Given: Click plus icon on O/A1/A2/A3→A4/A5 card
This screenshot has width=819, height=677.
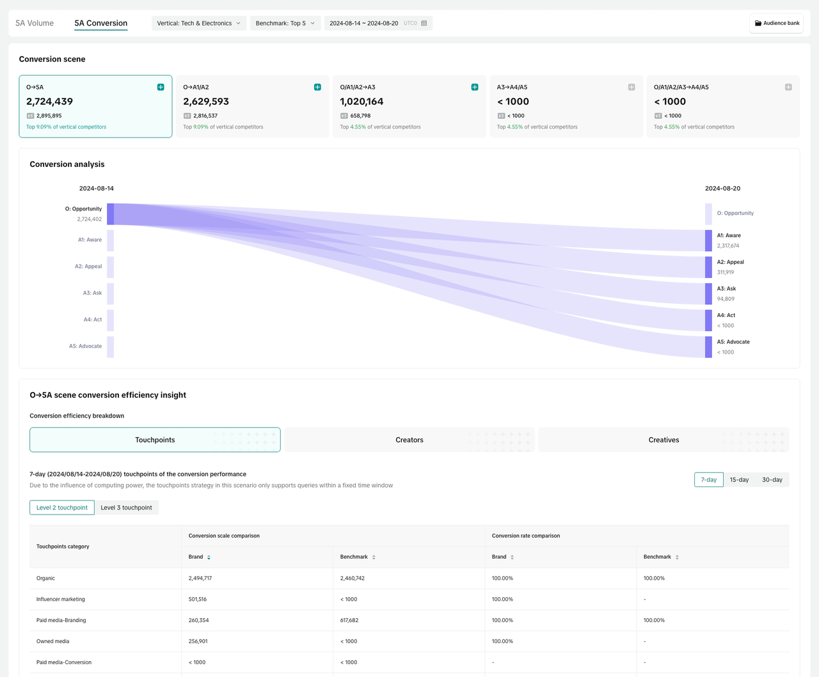Looking at the screenshot, I should click(788, 87).
